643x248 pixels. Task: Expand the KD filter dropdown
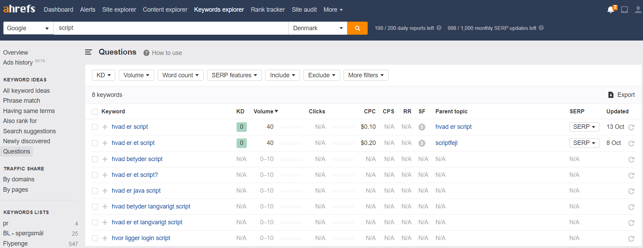(103, 75)
